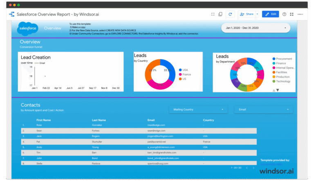Click first name Andy cell
Viewport: 314px width, 181px height.
click(39, 147)
